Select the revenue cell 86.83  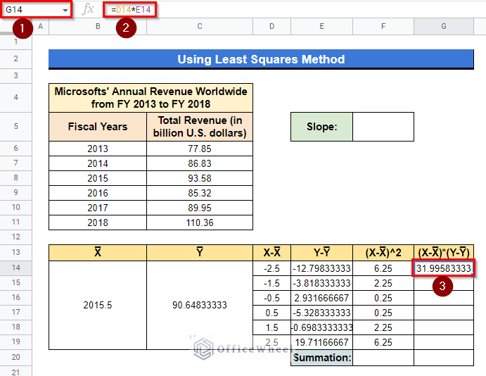pyautogui.click(x=200, y=163)
